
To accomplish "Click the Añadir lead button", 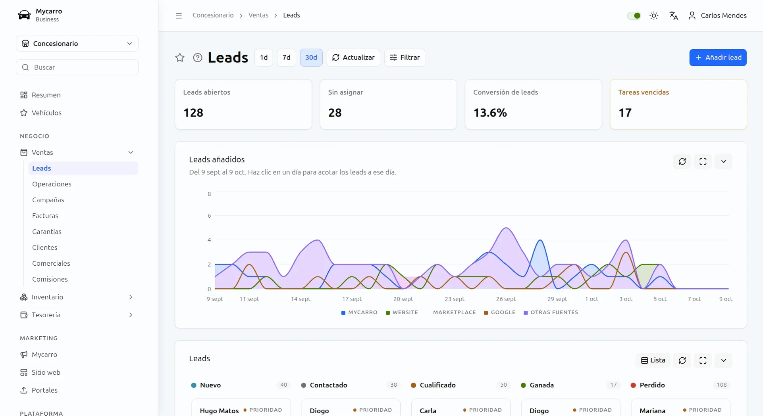I will tap(718, 58).
